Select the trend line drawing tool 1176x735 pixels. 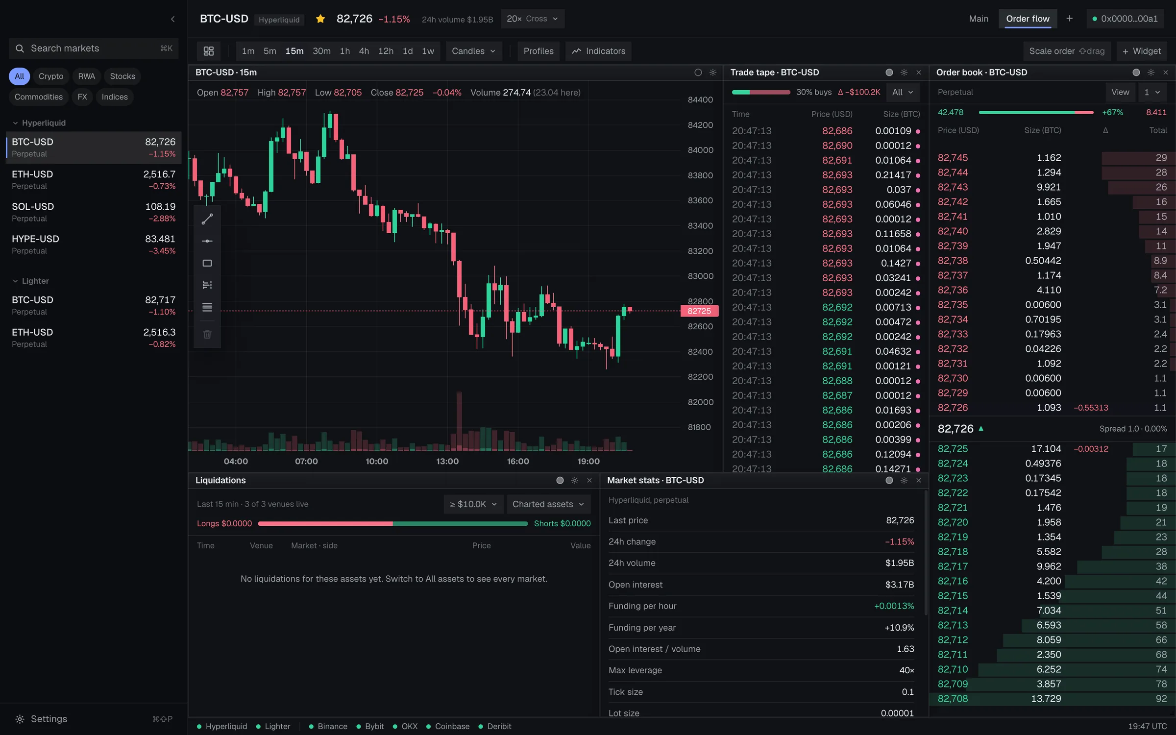[207, 219]
